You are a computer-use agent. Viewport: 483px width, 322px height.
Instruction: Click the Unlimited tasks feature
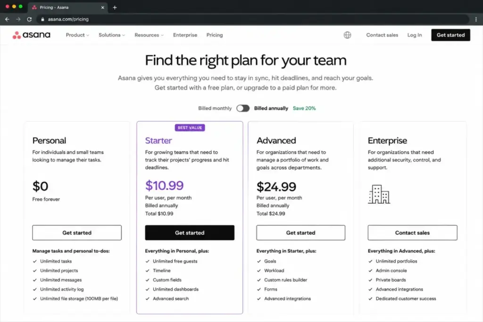tap(56, 261)
